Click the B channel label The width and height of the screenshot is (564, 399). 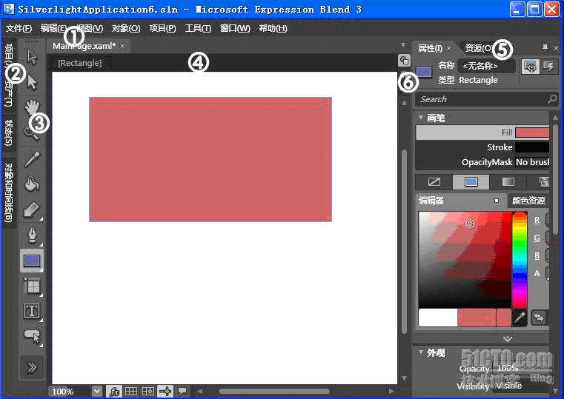[x=537, y=255]
